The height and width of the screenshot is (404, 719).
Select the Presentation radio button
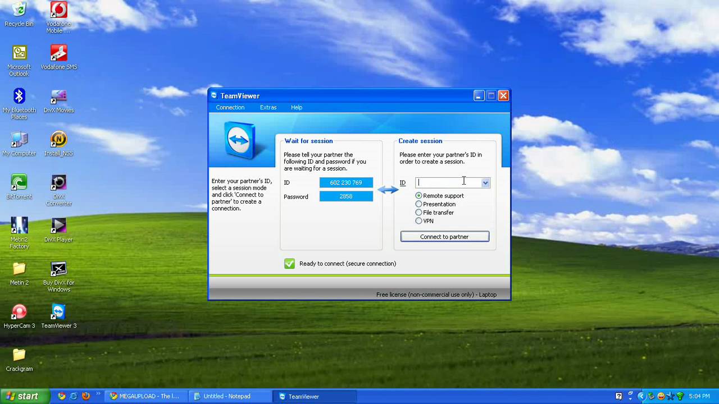(x=418, y=204)
